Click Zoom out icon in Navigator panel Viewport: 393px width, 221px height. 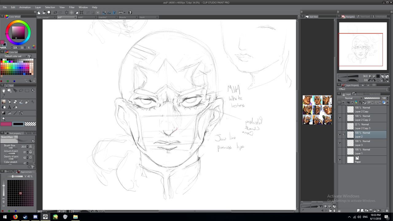point(370,76)
